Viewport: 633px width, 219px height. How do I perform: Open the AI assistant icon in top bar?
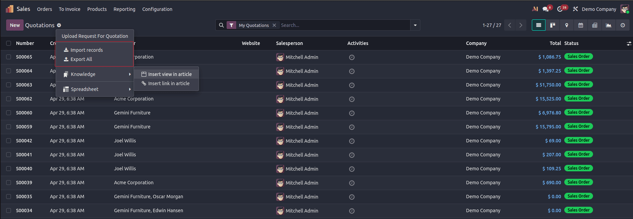[535, 9]
